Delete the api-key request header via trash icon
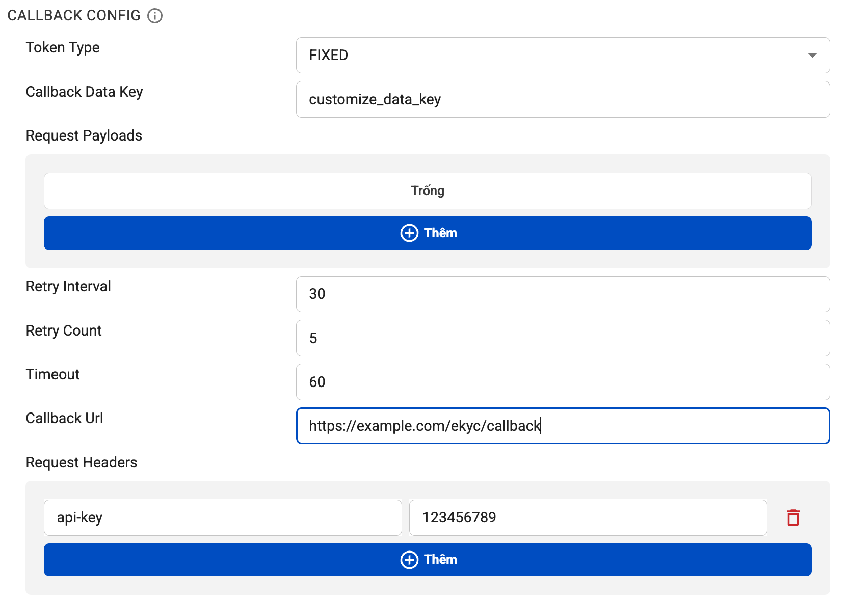 (793, 517)
